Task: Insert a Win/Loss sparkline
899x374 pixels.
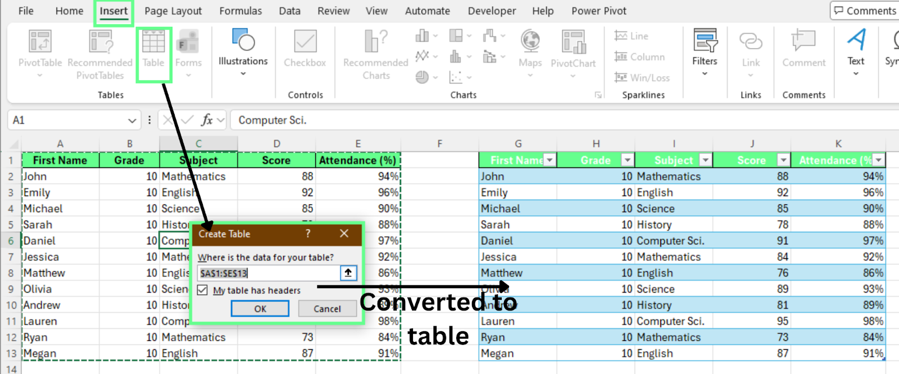Action: [x=642, y=77]
